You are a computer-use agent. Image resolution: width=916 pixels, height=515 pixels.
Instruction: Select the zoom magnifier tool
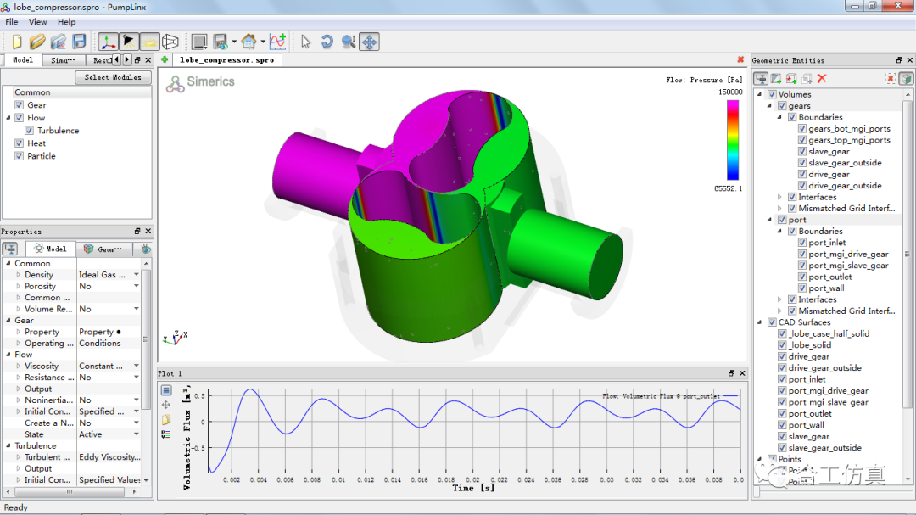[x=349, y=42]
